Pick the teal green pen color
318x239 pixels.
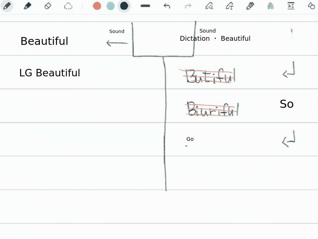click(111, 6)
